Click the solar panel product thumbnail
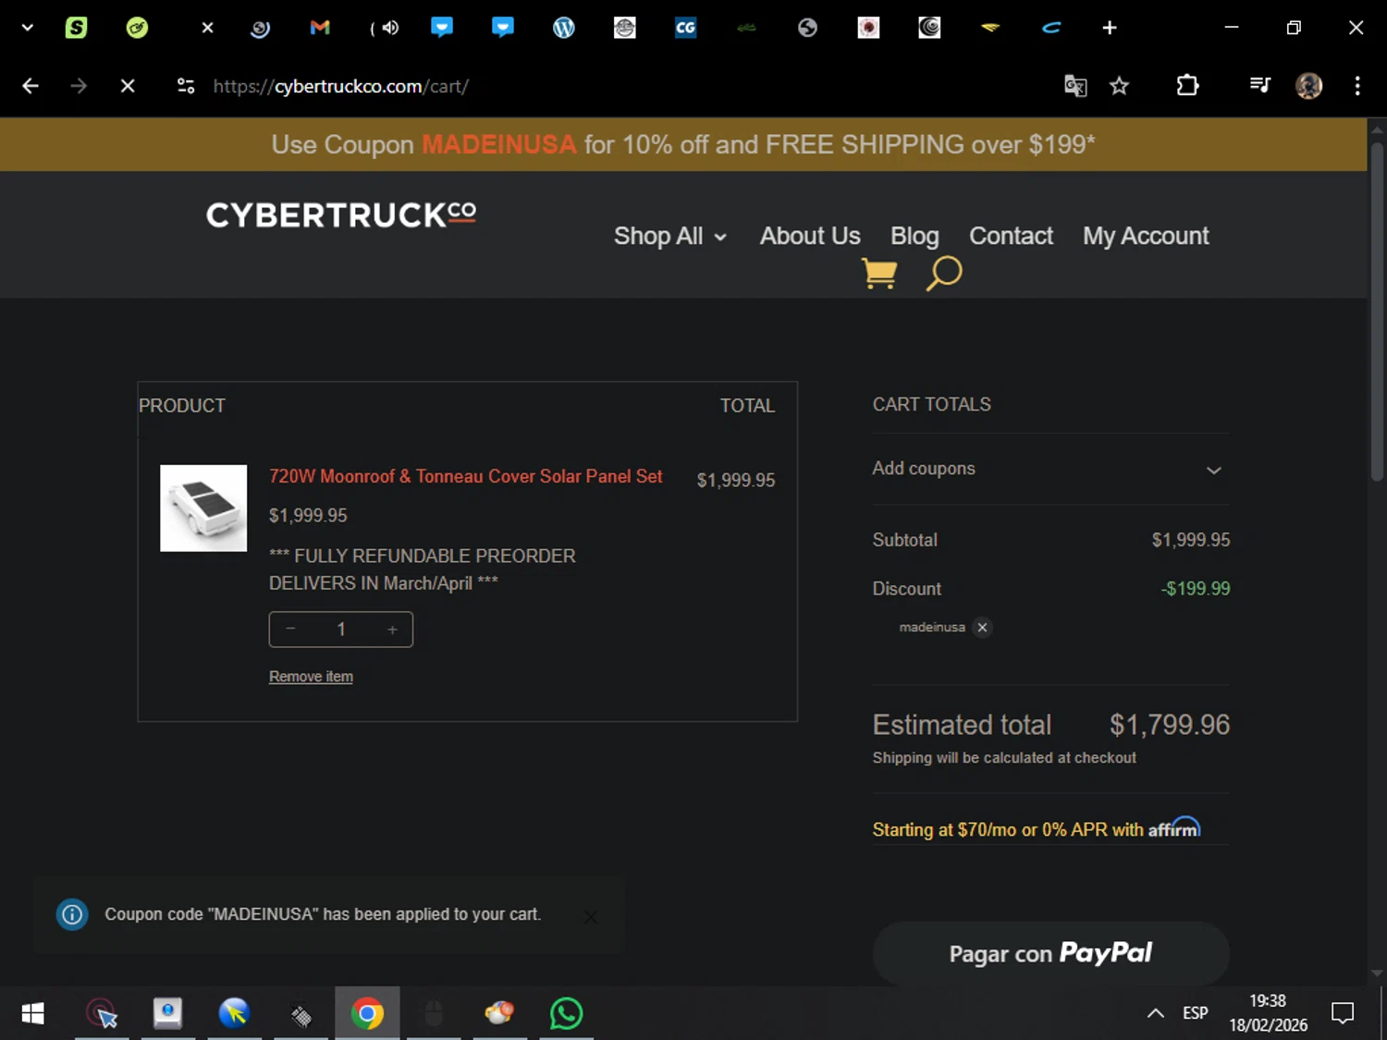This screenshot has width=1387, height=1040. (203, 508)
